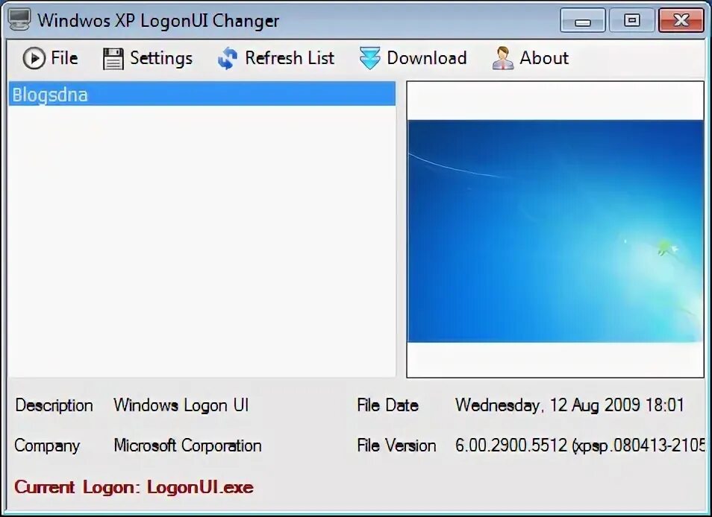Screen dimensions: 712x517
Task: Click the logon screen preview image
Action: tap(555, 231)
